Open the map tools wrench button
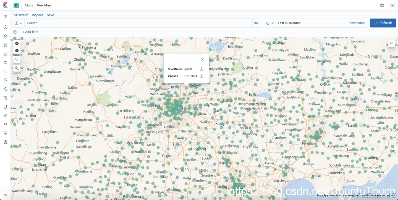The height and width of the screenshot is (200, 398). pos(17,68)
